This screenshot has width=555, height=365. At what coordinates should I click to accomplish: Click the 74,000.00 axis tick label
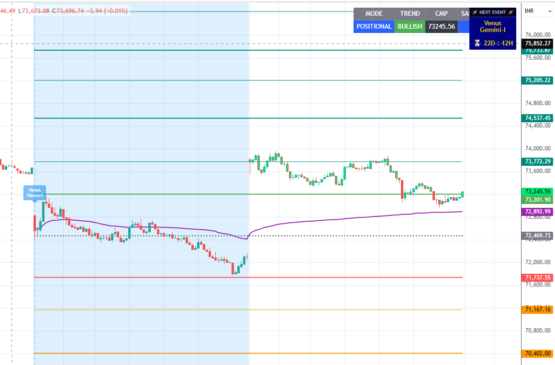click(x=538, y=149)
